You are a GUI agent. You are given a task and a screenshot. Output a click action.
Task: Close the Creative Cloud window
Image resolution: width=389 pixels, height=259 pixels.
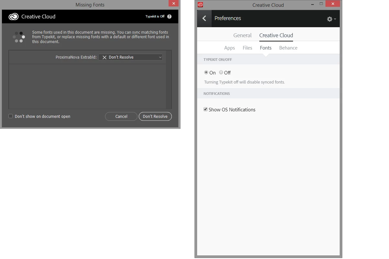[x=333, y=4]
